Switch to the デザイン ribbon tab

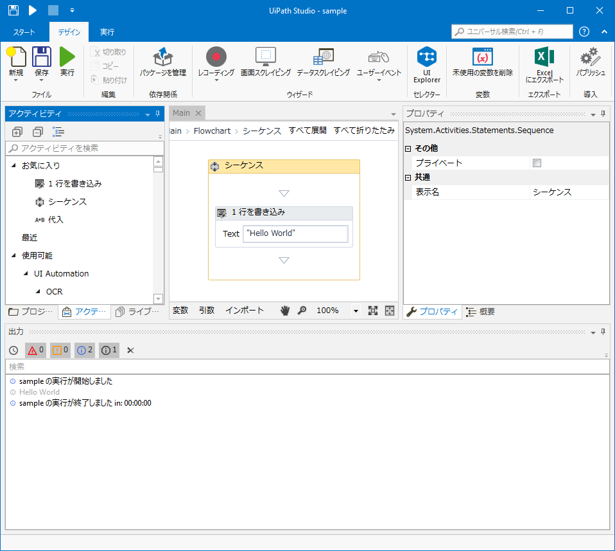[x=69, y=32]
